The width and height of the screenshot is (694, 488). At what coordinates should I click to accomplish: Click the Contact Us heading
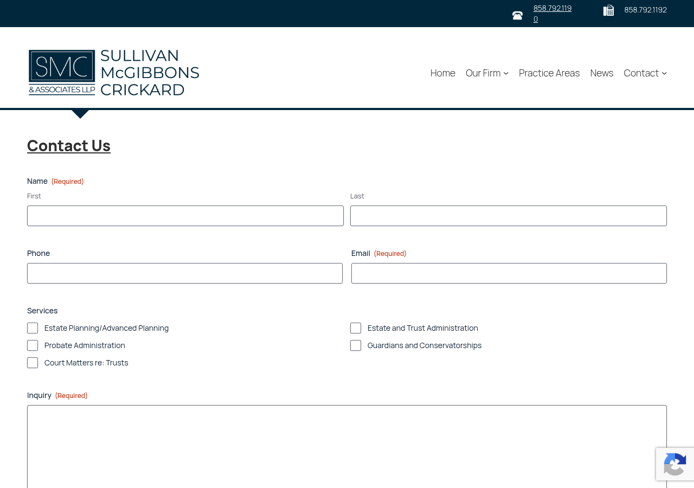[69, 145]
